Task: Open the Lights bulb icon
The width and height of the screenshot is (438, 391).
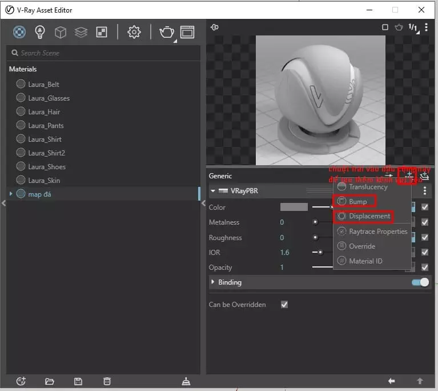Action: [39, 32]
